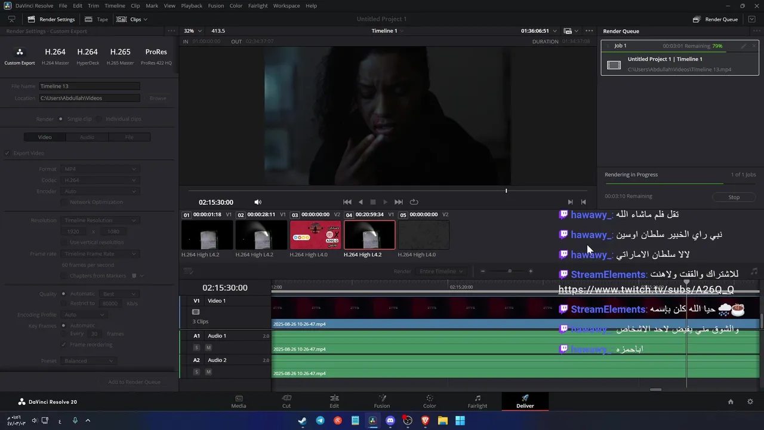Toggle the Export Video checkbox
764x430 pixels.
click(x=8, y=153)
